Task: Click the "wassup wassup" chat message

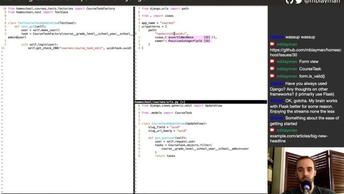Action: click(x=300, y=37)
